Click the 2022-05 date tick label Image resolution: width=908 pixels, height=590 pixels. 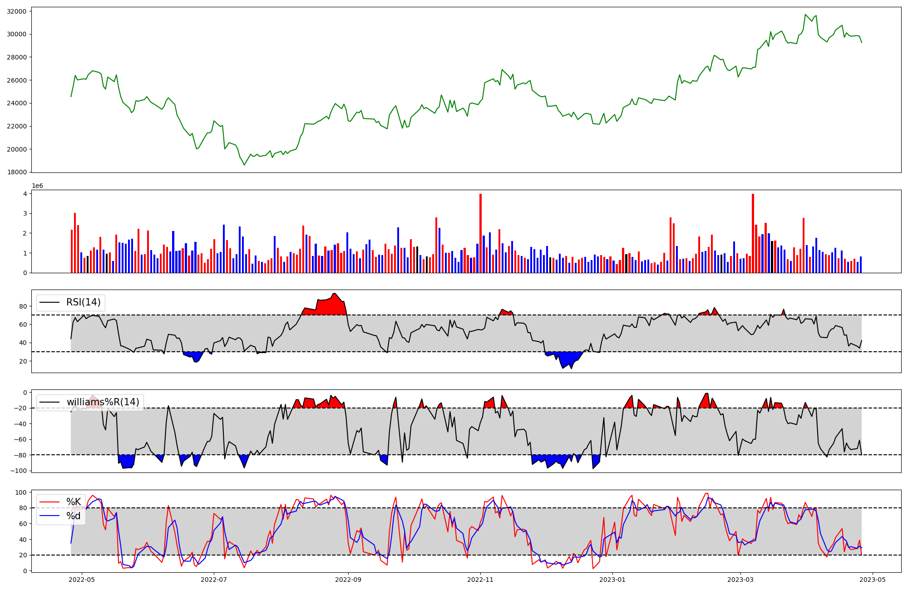pos(82,580)
